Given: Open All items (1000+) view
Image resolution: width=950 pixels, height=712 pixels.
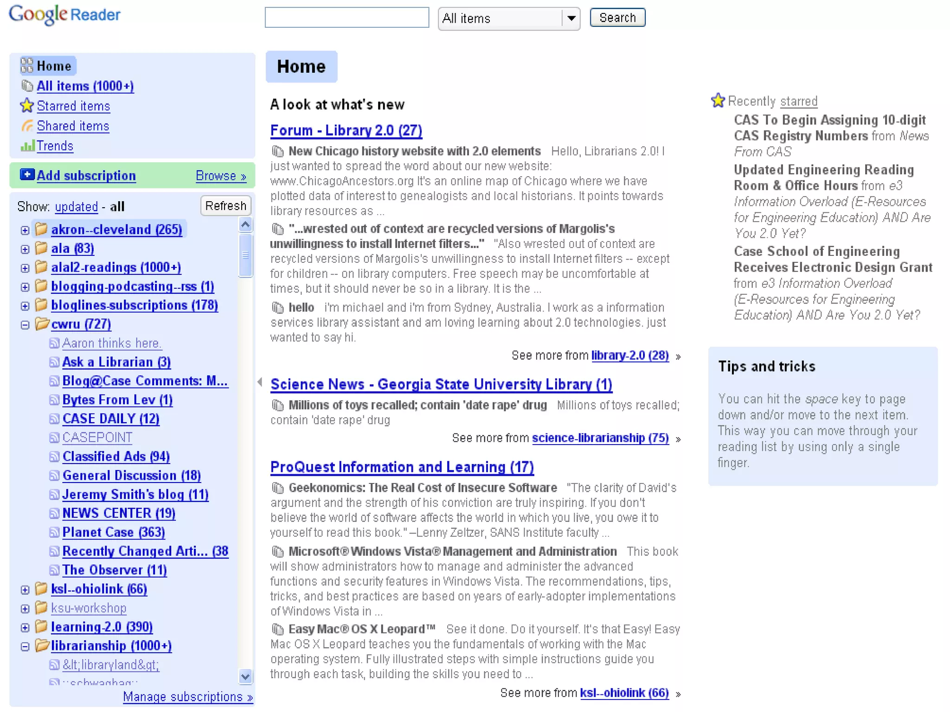Looking at the screenshot, I should point(85,86).
